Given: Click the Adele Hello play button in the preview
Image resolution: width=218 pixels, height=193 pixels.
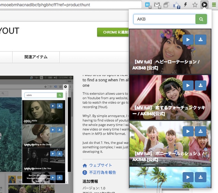Looking at the screenshot, I should (53, 106).
